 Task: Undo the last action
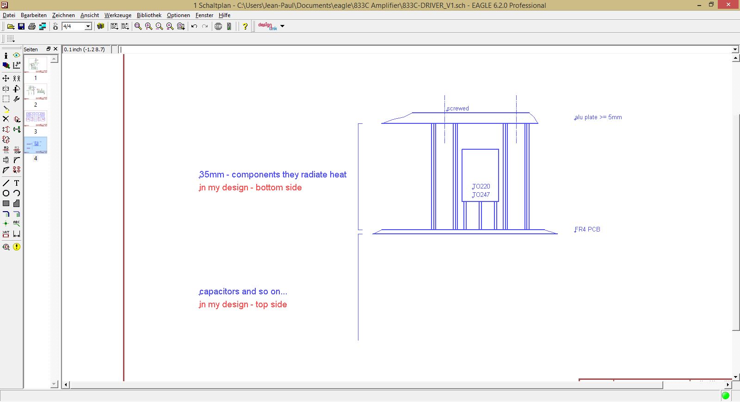pyautogui.click(x=194, y=26)
